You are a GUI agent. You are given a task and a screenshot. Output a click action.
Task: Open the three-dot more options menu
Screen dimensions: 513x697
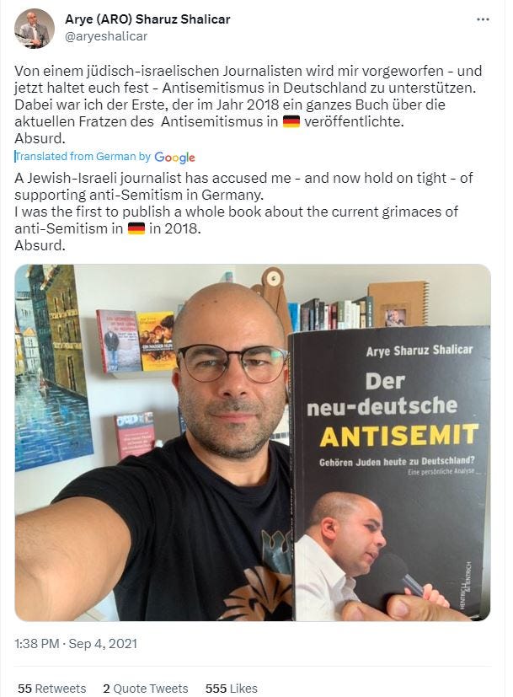point(483,20)
